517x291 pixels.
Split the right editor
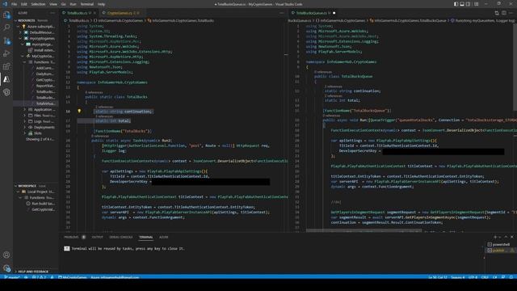(504, 13)
